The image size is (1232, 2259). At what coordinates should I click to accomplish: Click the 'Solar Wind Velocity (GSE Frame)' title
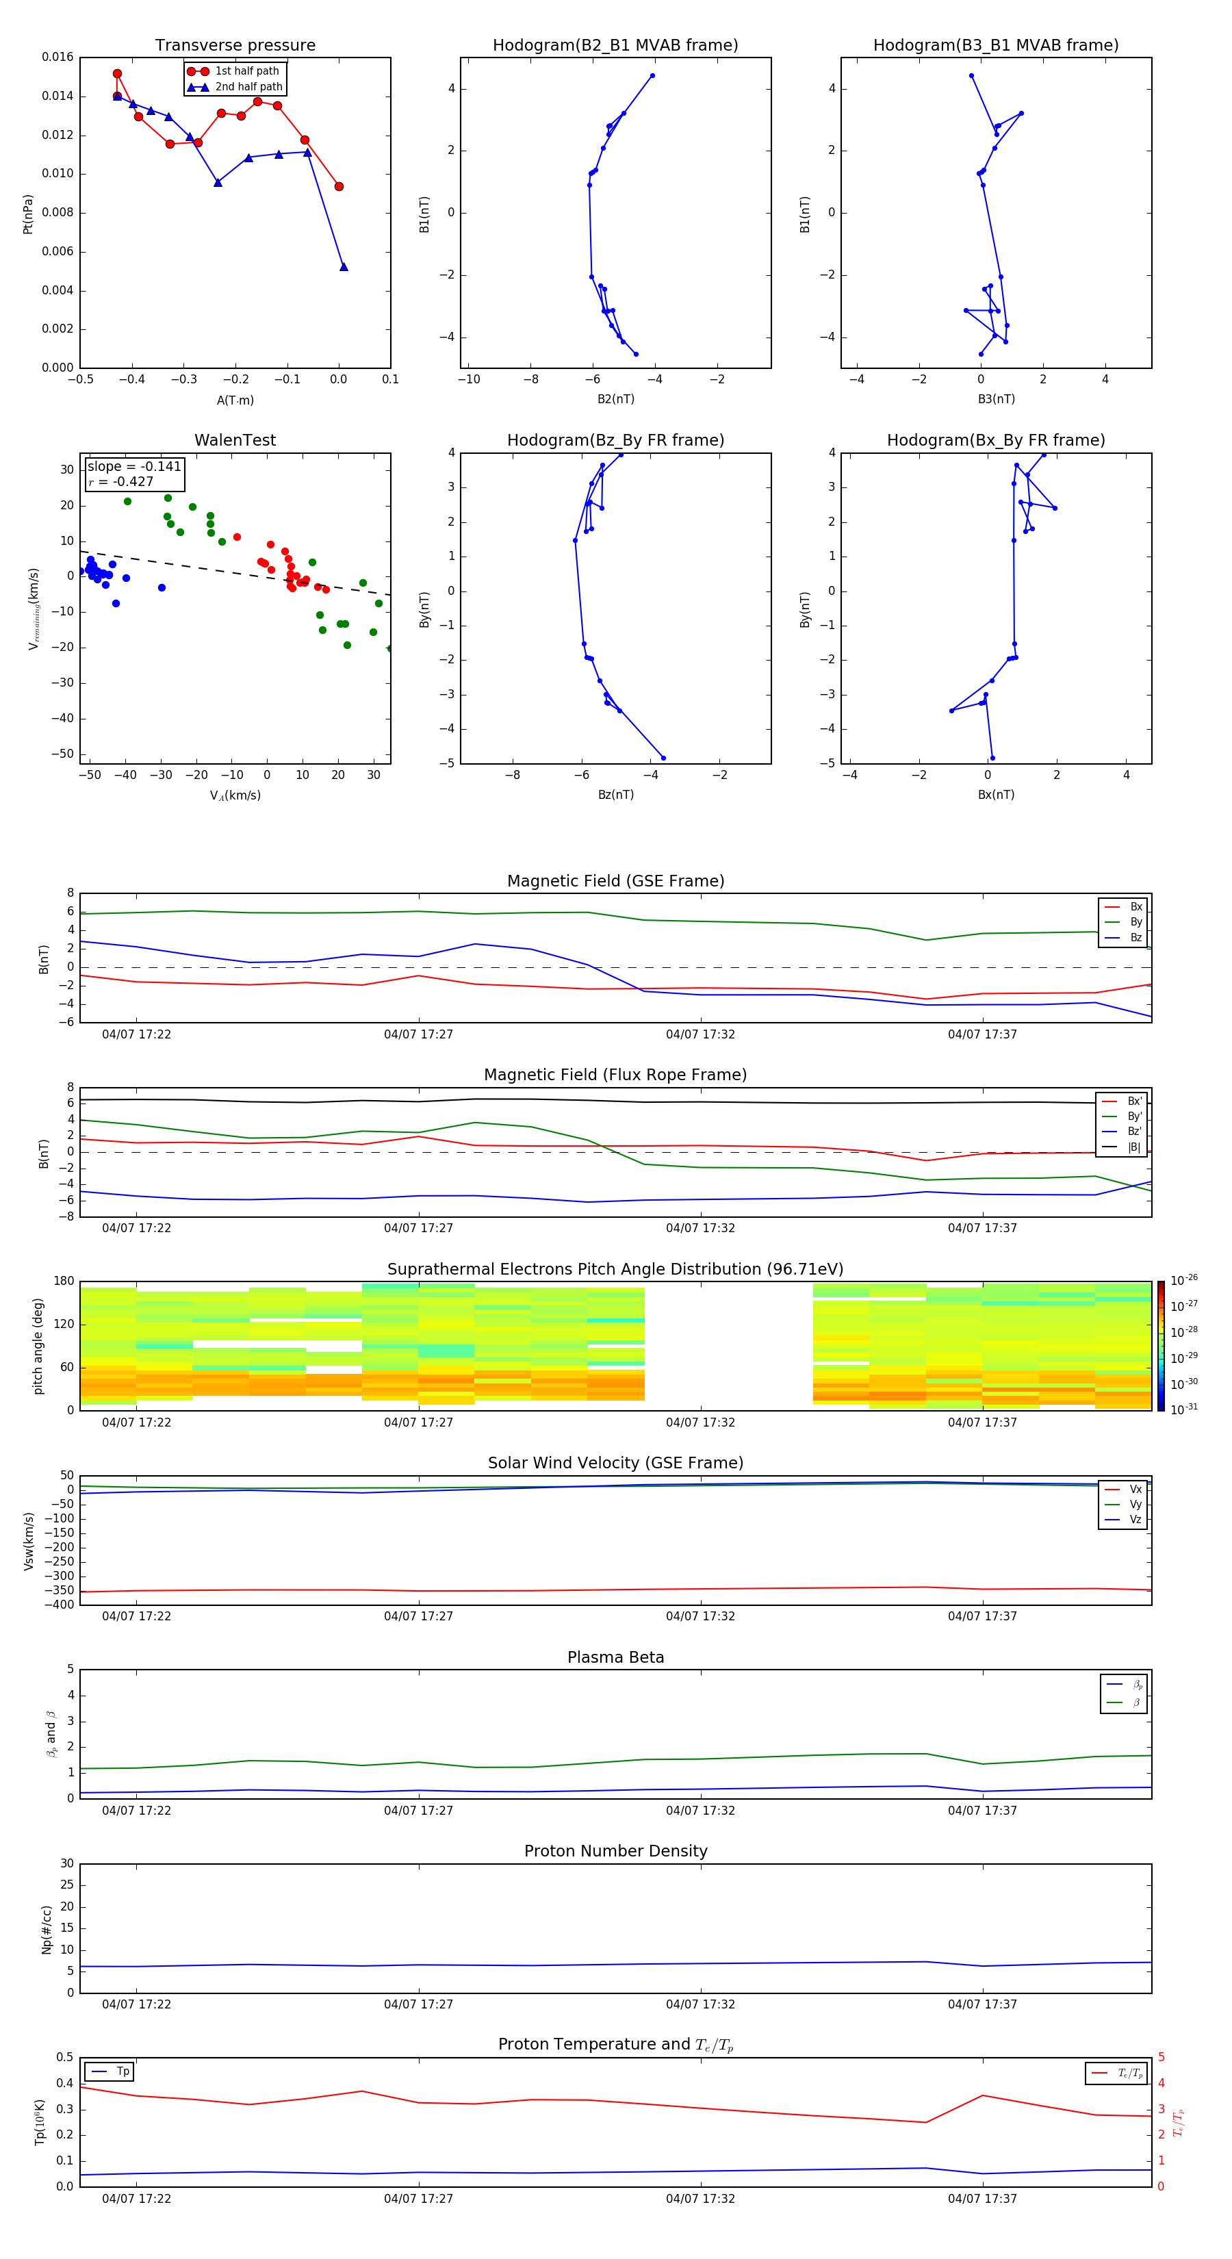[615, 1464]
